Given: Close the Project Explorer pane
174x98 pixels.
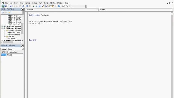Looking at the screenshot, I should [22, 9].
